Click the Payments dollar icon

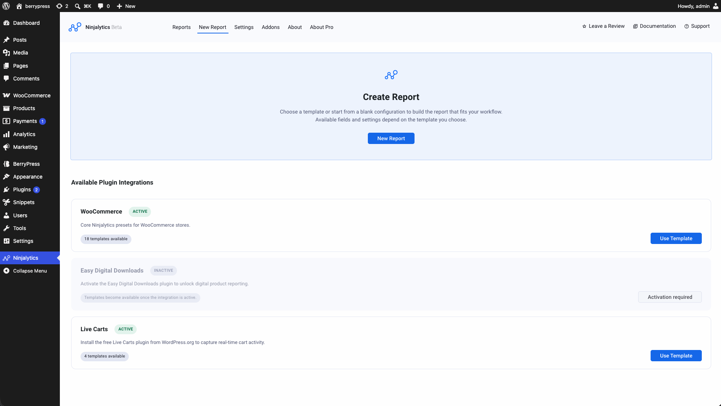[x=6, y=121]
